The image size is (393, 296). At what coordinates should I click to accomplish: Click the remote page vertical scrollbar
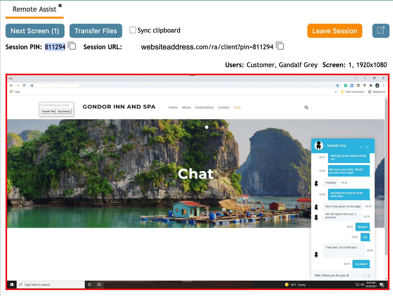coord(386,177)
